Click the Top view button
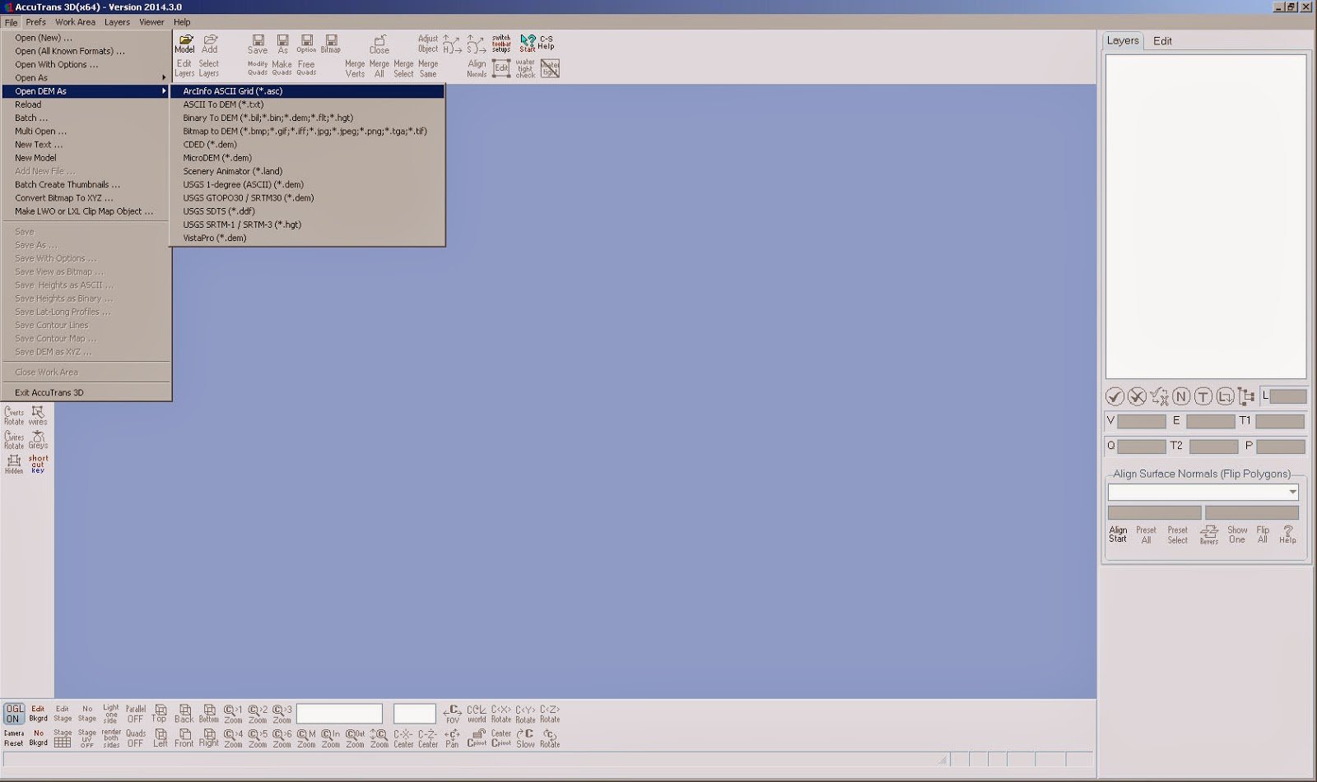1317x782 pixels. click(158, 712)
